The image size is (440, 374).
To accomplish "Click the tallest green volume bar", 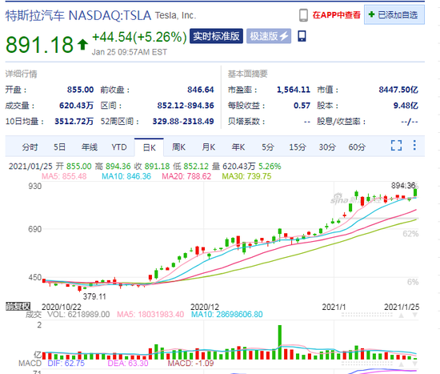I will click(280, 342).
